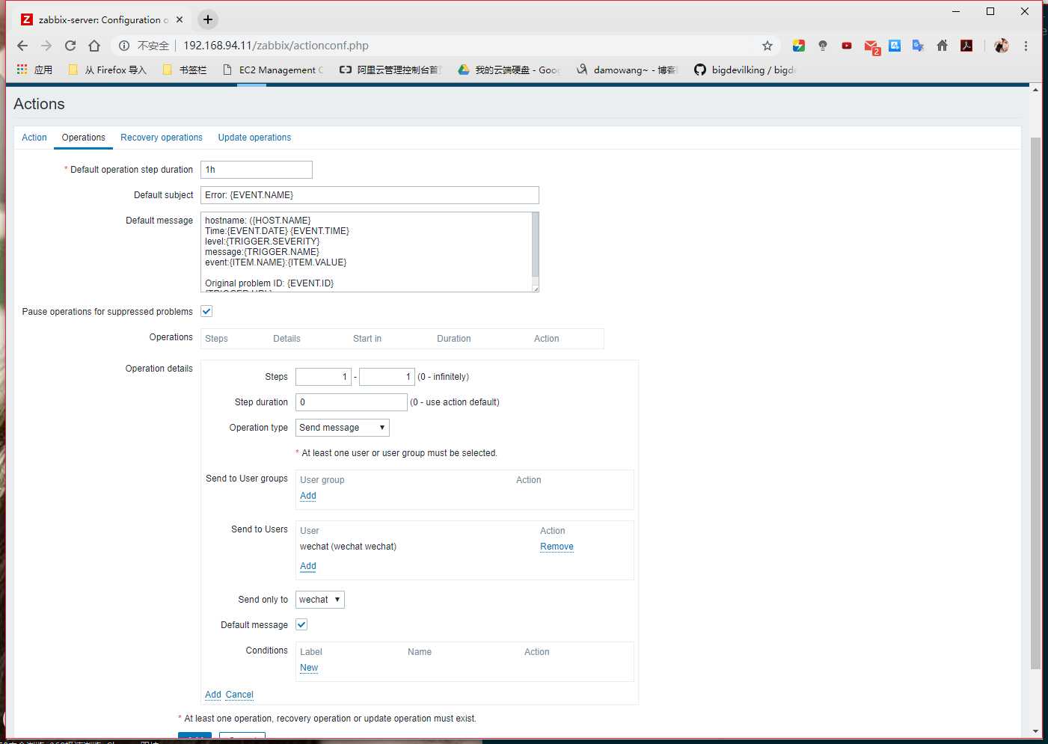This screenshot has height=744, width=1048.
Task: Click the browser address bar URL
Action: coord(276,46)
